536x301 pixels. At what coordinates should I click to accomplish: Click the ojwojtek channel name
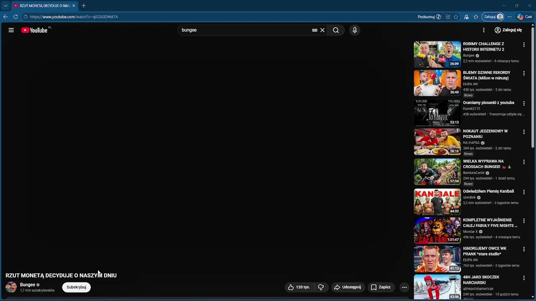tap(469, 197)
